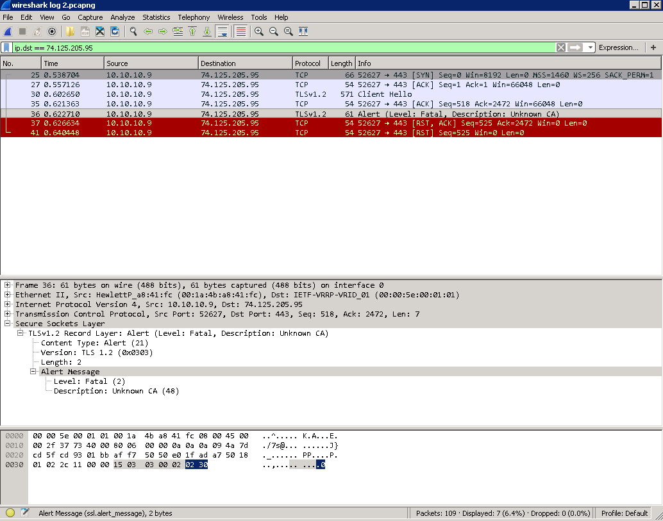
Task: Sort packets by the No. column header
Action: coord(21,63)
